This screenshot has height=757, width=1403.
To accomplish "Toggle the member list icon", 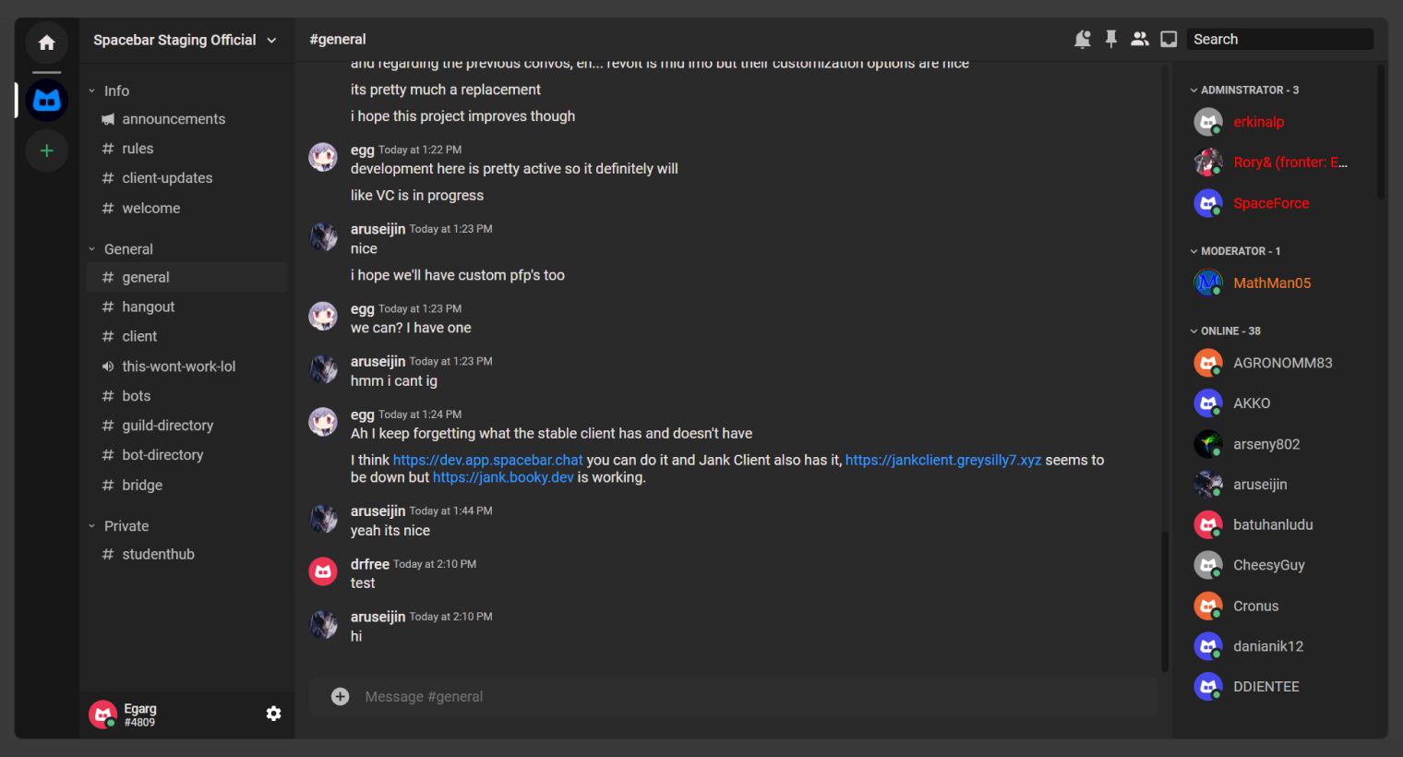I will click(x=1140, y=39).
